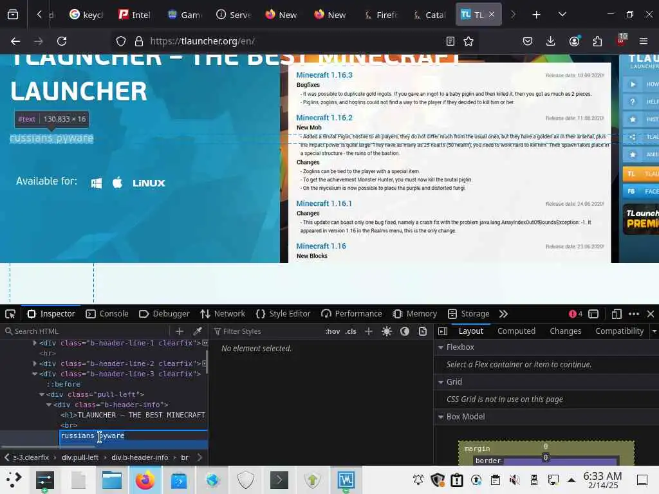Toggle :hov pseudo-class panel
The height and width of the screenshot is (494, 659).
point(333,331)
